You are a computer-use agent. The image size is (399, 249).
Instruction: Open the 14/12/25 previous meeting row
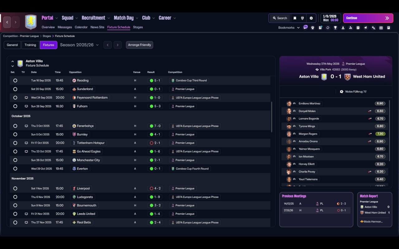coord(316,204)
